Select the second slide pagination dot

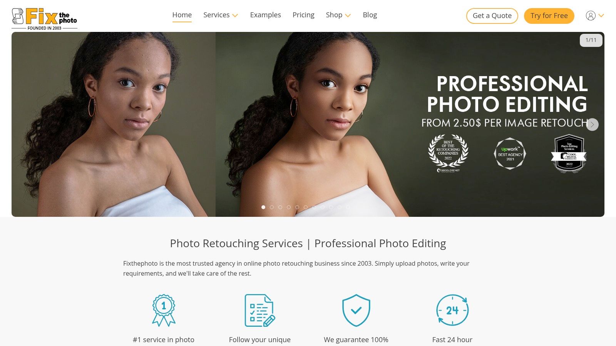272,207
